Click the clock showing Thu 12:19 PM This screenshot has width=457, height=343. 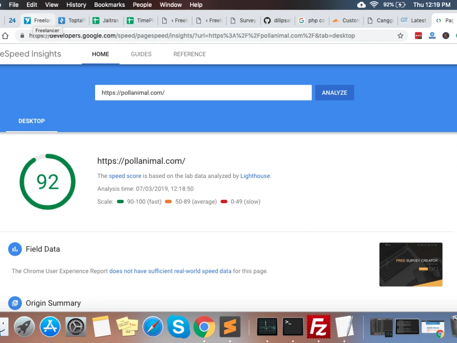[432, 5]
